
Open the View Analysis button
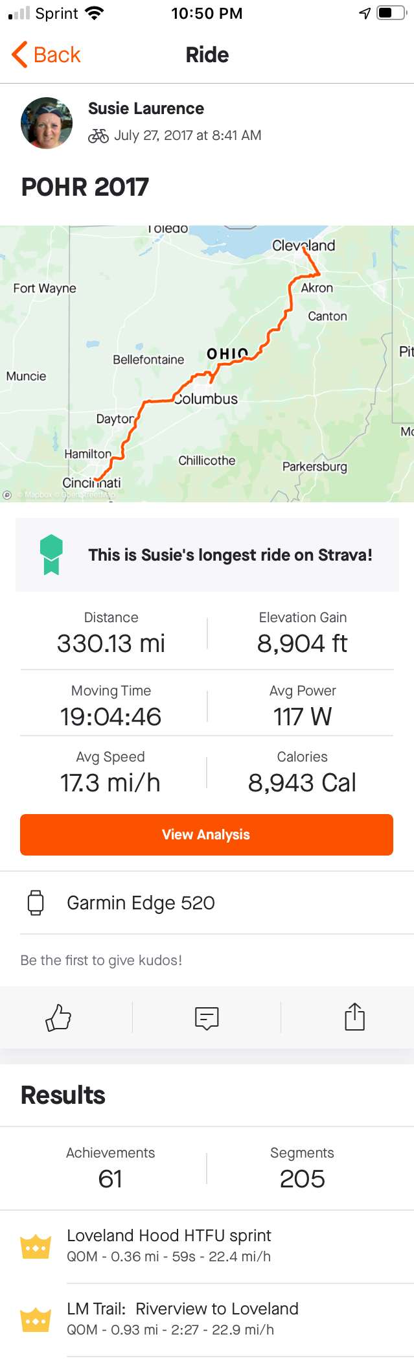pos(207,835)
